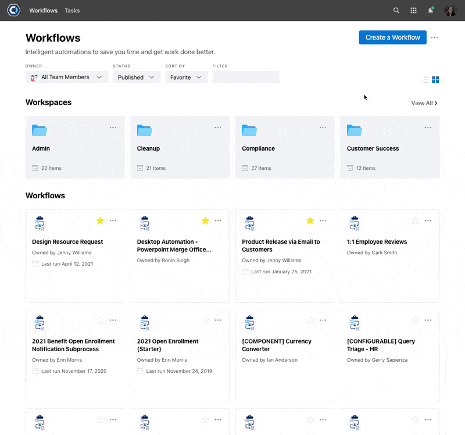Favorite 2021 Open Enrollment (Starter) workflow
The height and width of the screenshot is (435, 465).
pos(206,320)
